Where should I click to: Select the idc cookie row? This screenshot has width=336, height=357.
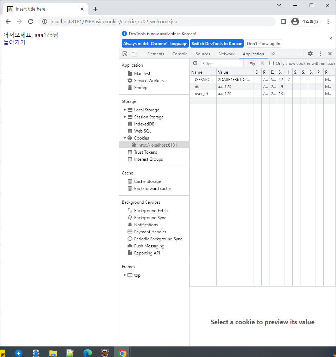click(263, 86)
